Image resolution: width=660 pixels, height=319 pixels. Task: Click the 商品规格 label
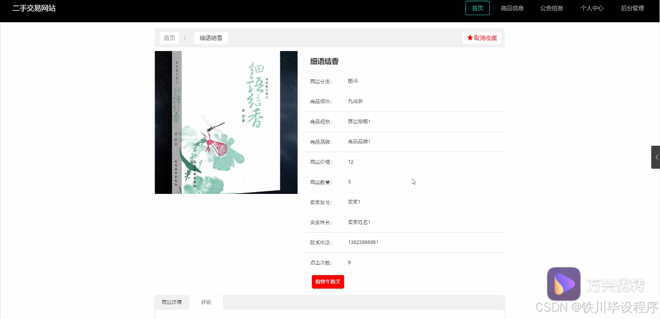click(321, 122)
